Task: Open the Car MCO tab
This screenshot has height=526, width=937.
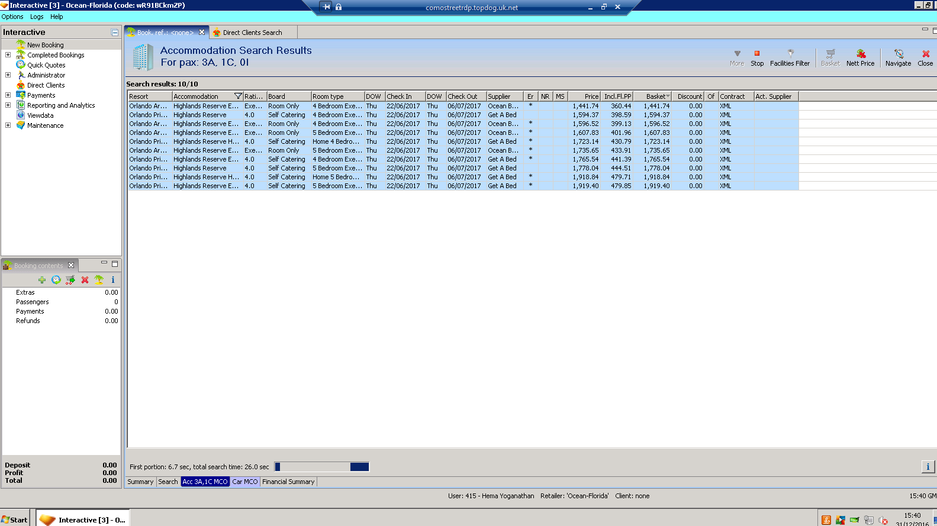Action: (x=245, y=482)
